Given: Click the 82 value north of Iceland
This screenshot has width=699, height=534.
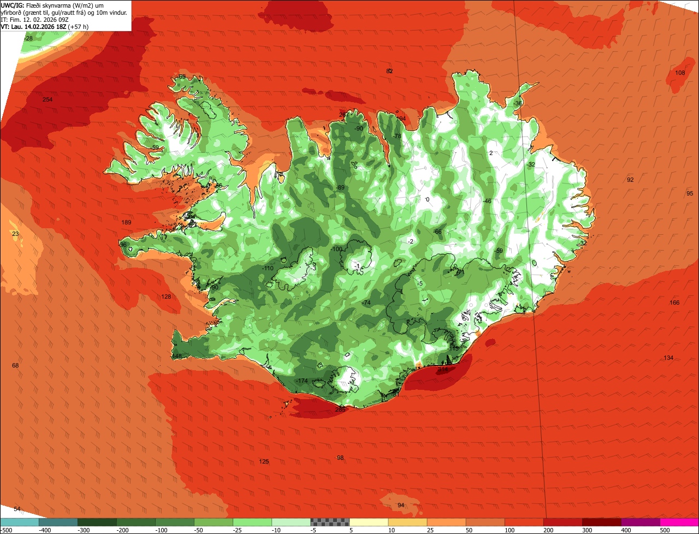Looking at the screenshot, I should 389,71.
